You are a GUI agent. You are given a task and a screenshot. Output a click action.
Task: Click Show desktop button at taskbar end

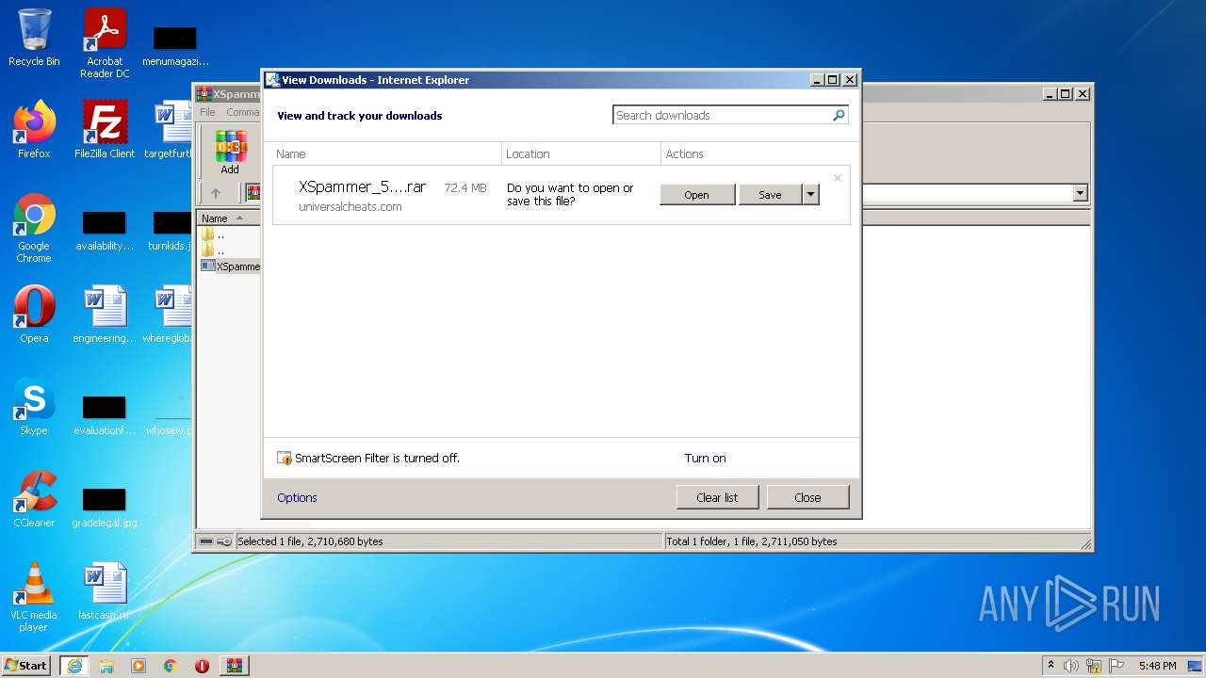pyautogui.click(x=1197, y=666)
